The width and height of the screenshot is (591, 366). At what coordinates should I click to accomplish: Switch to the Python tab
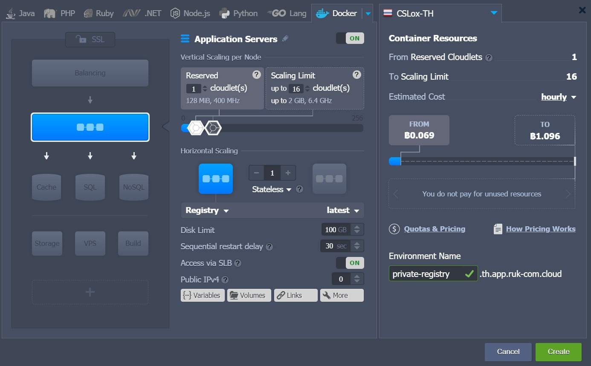tap(238, 13)
